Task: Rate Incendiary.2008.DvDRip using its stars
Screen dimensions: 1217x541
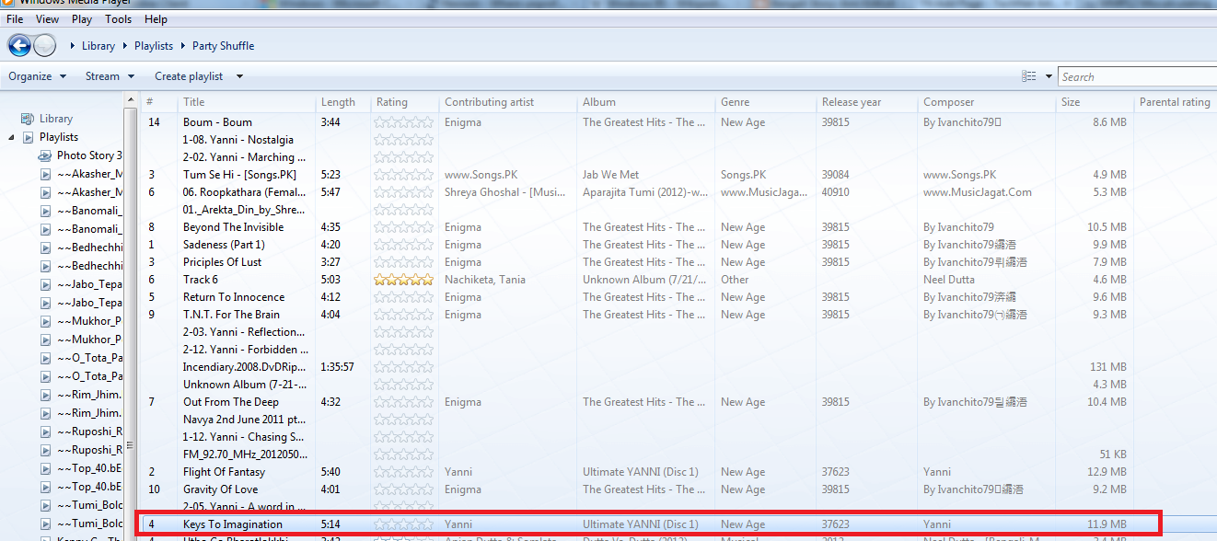Action: click(403, 367)
